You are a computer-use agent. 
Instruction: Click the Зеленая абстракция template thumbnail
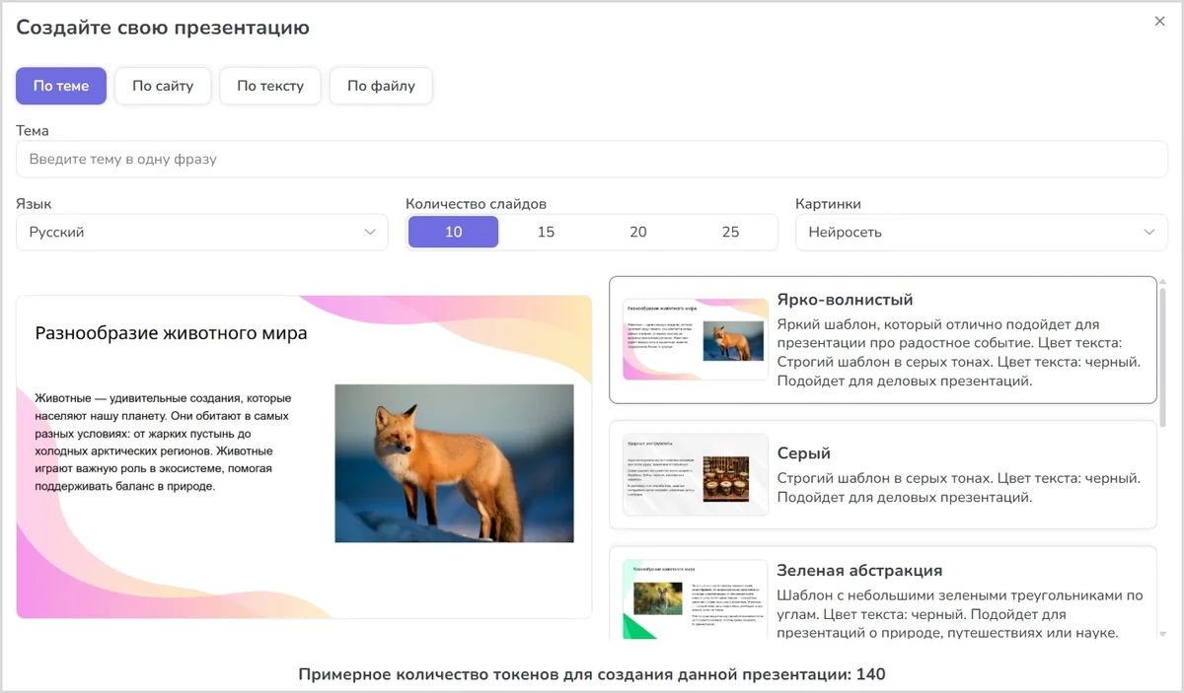pyautogui.click(x=696, y=600)
